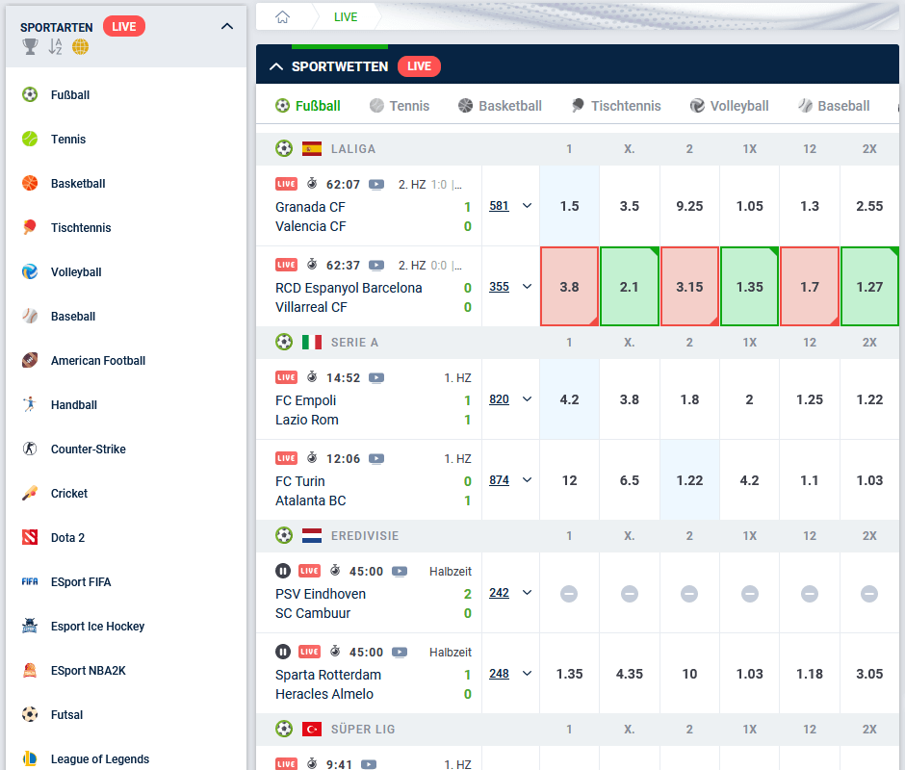Collapse the Sportwetten Live section
Viewport: 905px width, 770px height.
pos(276,66)
